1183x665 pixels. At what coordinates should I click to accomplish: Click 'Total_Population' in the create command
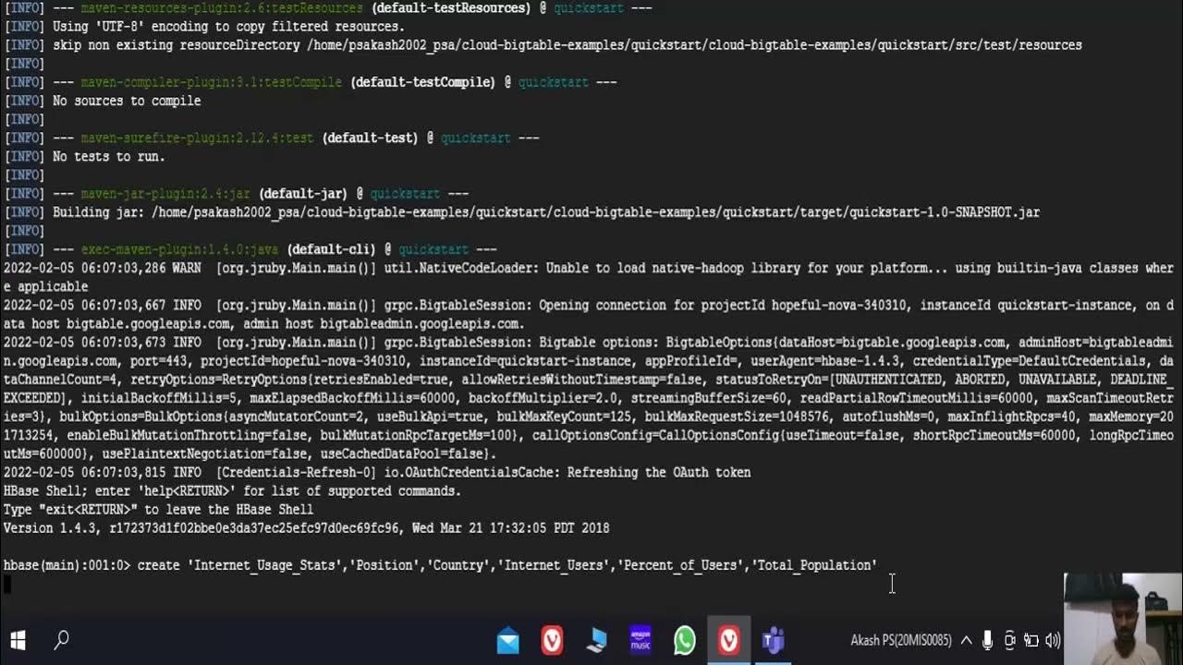(x=814, y=565)
